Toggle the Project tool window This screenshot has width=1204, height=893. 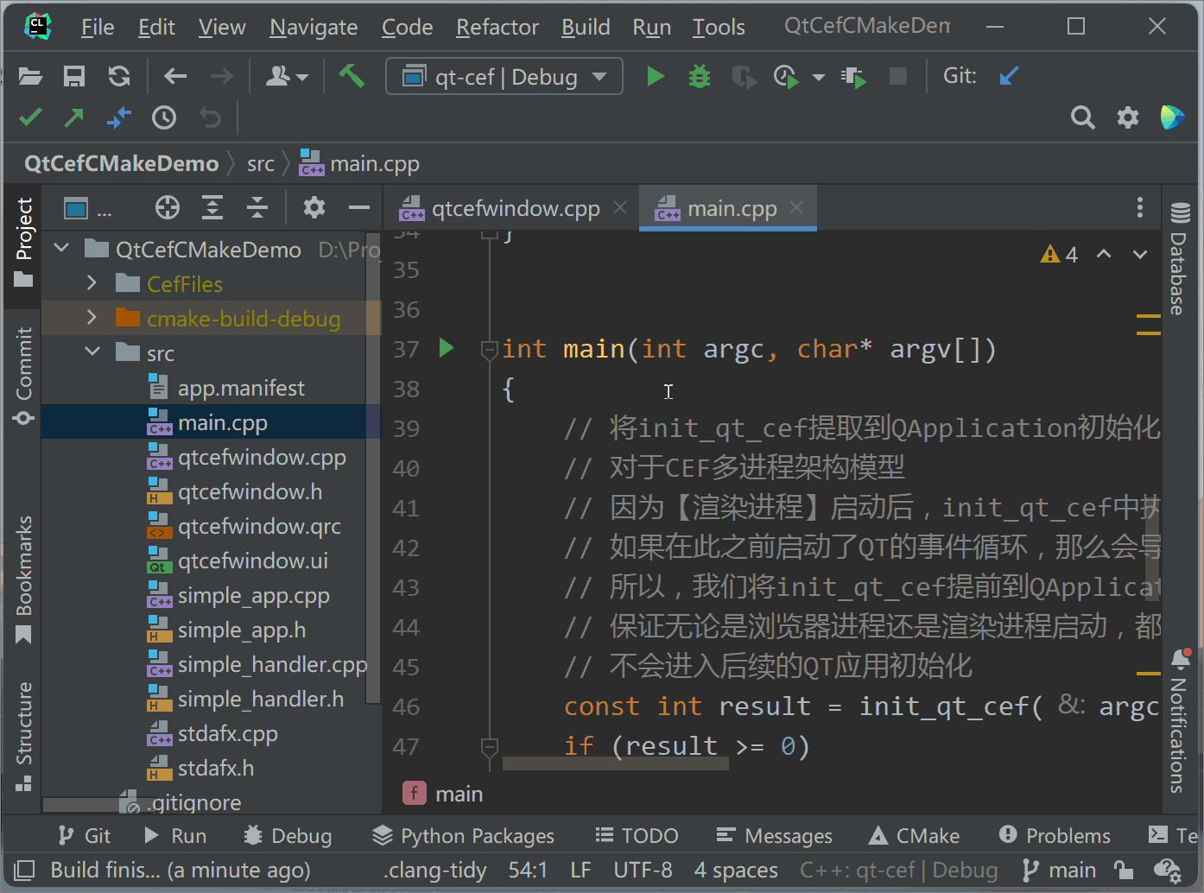23,243
